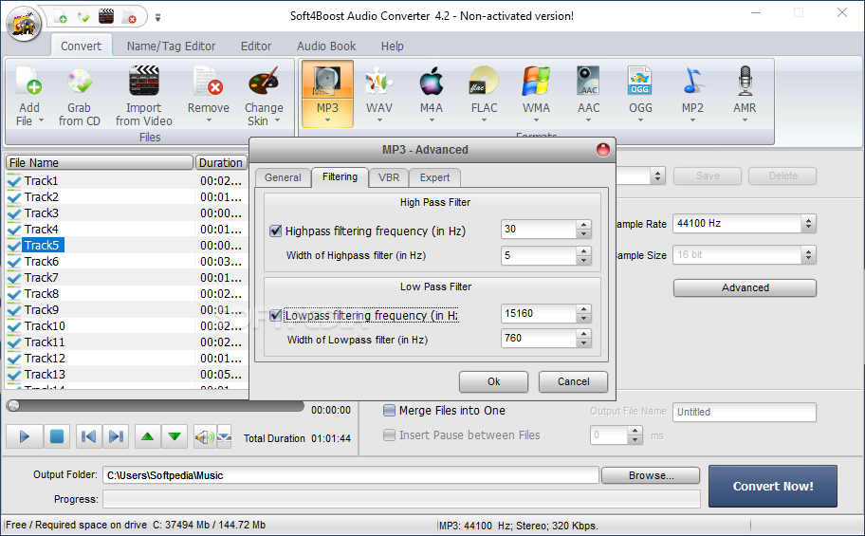Switch to the Name/Tag Editor tab
The image size is (865, 536).
pos(171,46)
